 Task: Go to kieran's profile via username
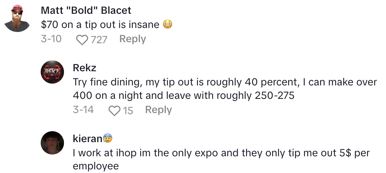(x=87, y=138)
